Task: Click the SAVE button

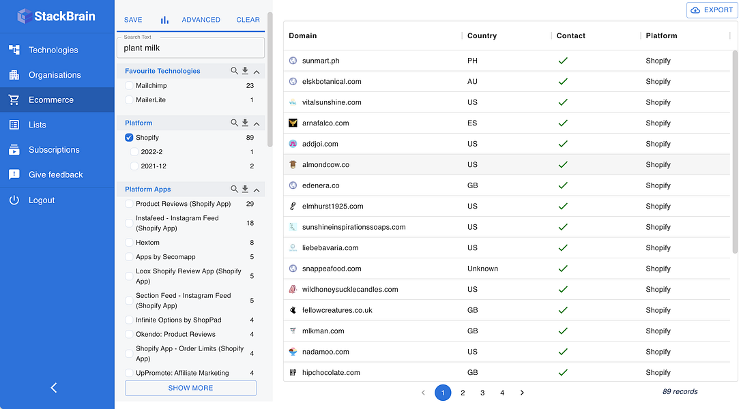Action: coord(133,20)
